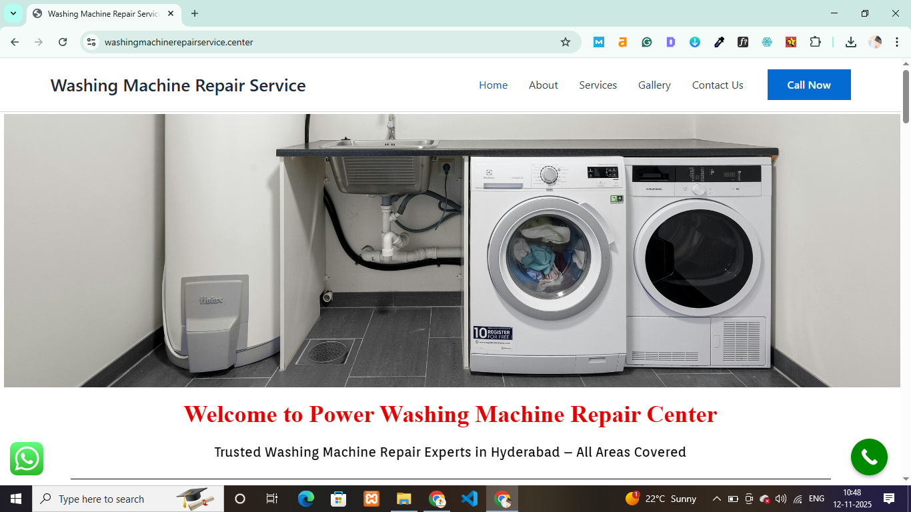911x512 pixels.
Task: Click the green phone call floating button
Action: pos(869,457)
